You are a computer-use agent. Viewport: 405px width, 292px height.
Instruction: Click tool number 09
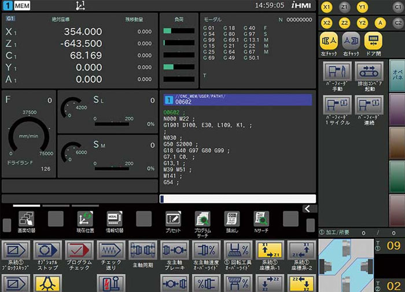[x=393, y=246]
